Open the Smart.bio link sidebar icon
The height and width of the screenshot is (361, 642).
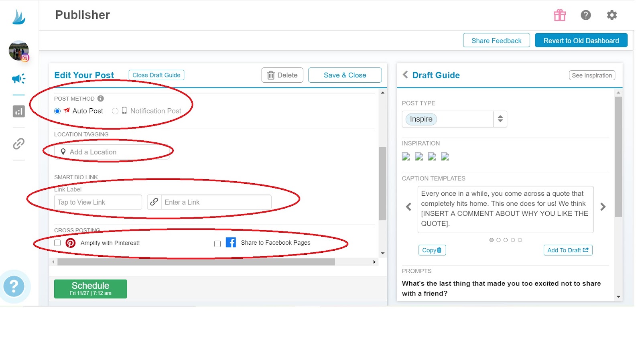(19, 144)
